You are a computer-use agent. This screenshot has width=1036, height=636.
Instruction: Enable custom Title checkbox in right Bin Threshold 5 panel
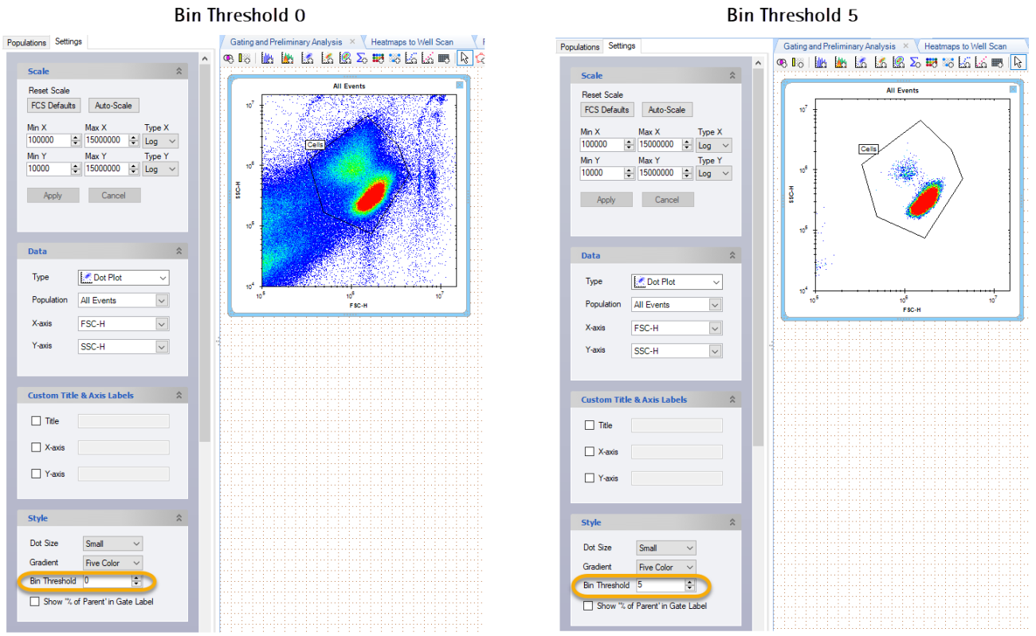(590, 426)
